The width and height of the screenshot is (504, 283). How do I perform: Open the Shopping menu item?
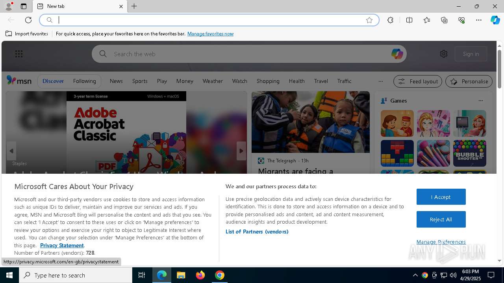268,81
